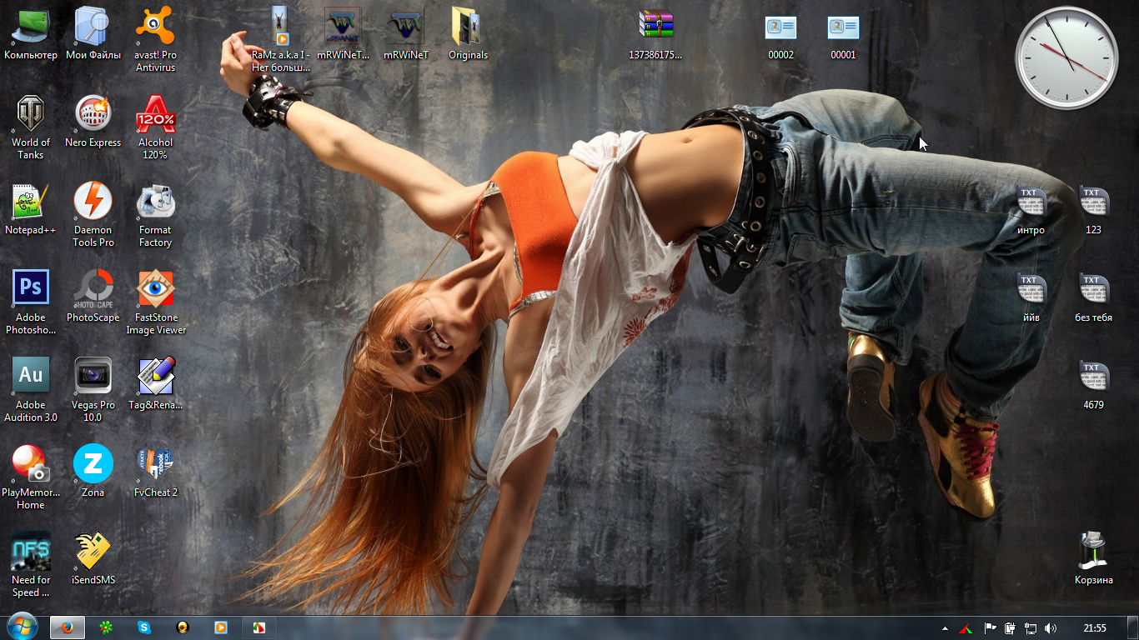Open the volume control in tray

1051,628
